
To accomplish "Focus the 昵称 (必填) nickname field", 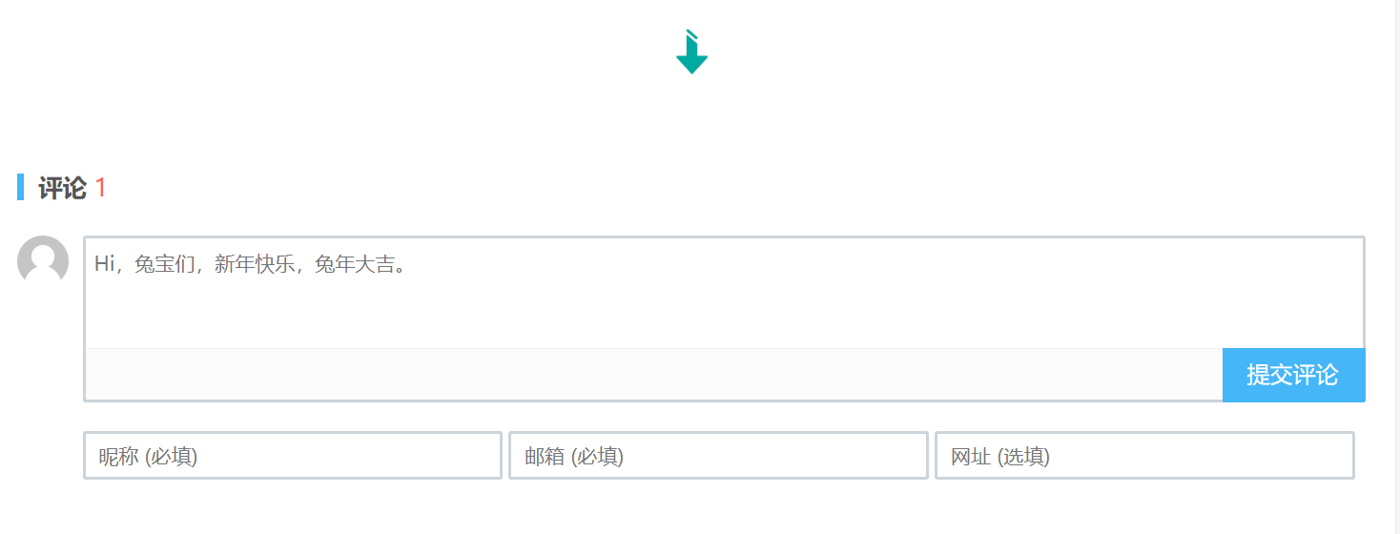I will tap(293, 456).
